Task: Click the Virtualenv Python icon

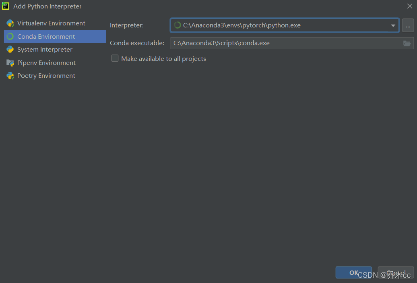Action: 10,23
